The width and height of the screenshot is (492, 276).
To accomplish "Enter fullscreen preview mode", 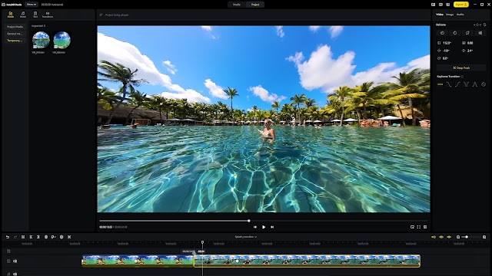I will point(418,227).
